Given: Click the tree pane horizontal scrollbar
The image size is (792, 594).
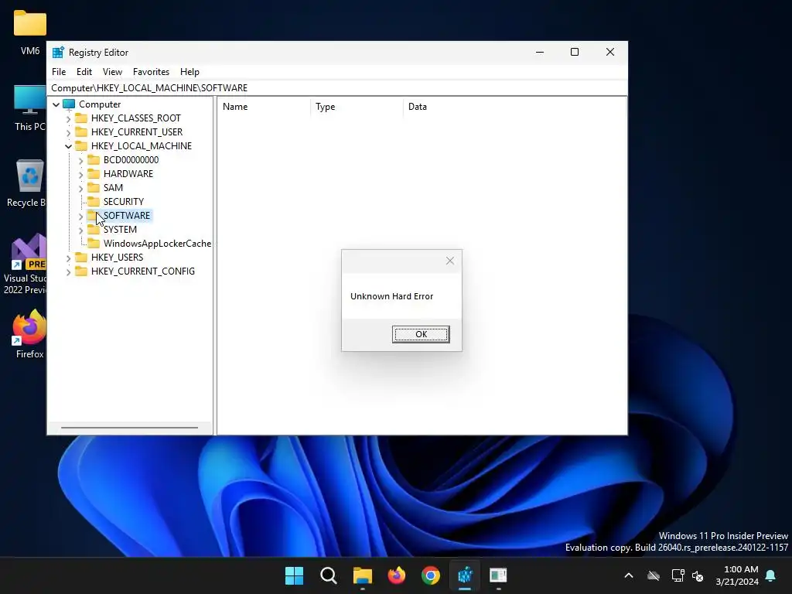Looking at the screenshot, I should (x=129, y=428).
